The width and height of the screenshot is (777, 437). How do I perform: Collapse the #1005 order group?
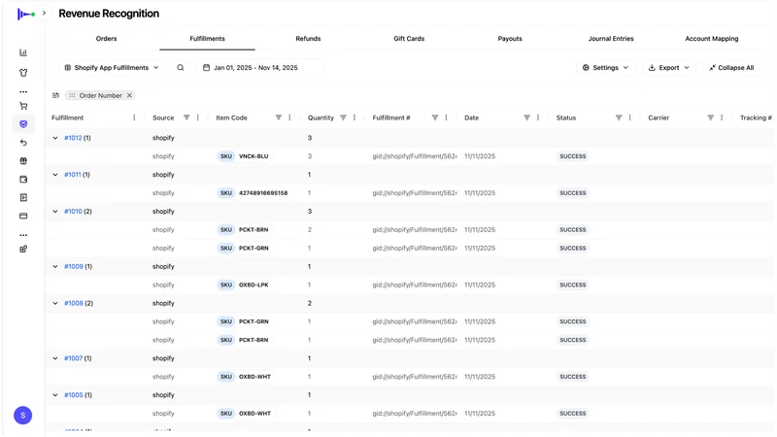pos(55,395)
